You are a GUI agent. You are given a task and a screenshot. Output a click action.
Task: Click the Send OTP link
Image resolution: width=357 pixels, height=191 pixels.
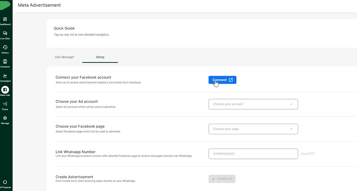(308, 154)
